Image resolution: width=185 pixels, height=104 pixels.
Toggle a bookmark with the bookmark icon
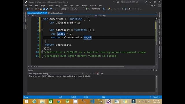[x=129, y=9]
